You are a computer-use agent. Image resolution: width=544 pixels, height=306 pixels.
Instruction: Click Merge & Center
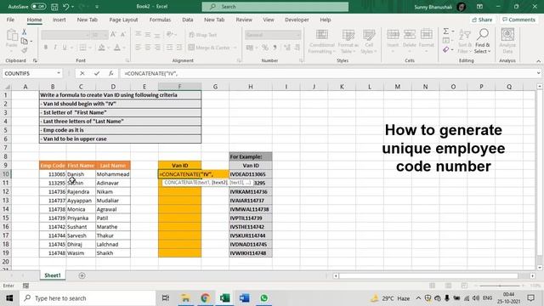pyautogui.click(x=209, y=48)
